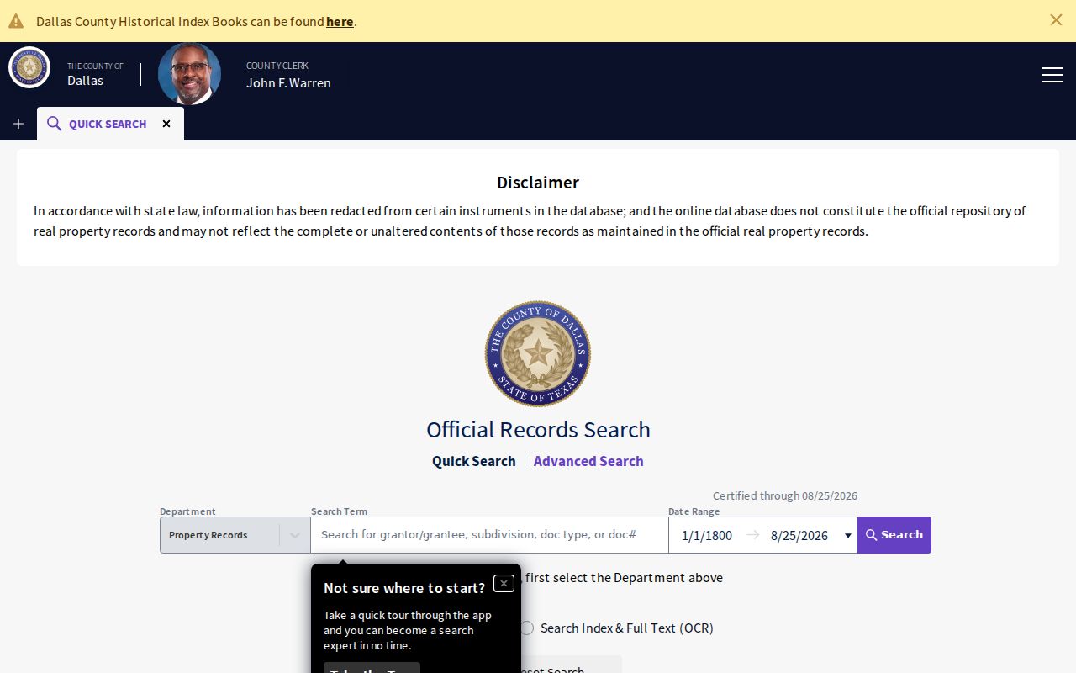Viewport: 1076px width, 673px height.
Task: Dismiss the yellow notification banner
Action: tap(1056, 19)
